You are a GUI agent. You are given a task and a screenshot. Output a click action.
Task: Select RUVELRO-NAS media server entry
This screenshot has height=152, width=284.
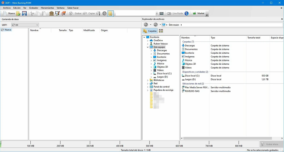click(x=192, y=91)
